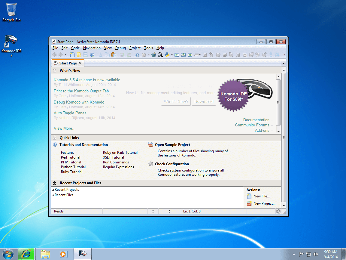Viewport: 346px width, 260px height.
Task: Click the What's New panel scrollbar thumb
Action: (278, 103)
